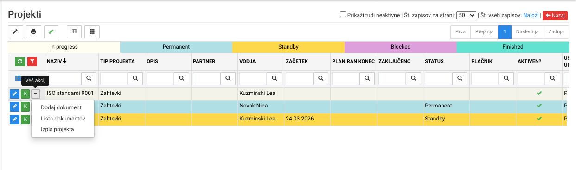Focus the Začetek filter input
Image resolution: width=576 pixels, height=170 pixels.
tap(300, 78)
